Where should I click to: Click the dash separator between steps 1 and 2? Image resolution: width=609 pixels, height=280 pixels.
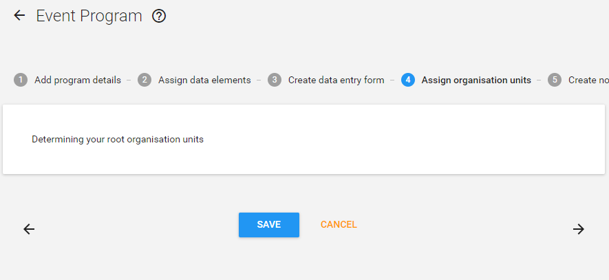click(x=129, y=80)
